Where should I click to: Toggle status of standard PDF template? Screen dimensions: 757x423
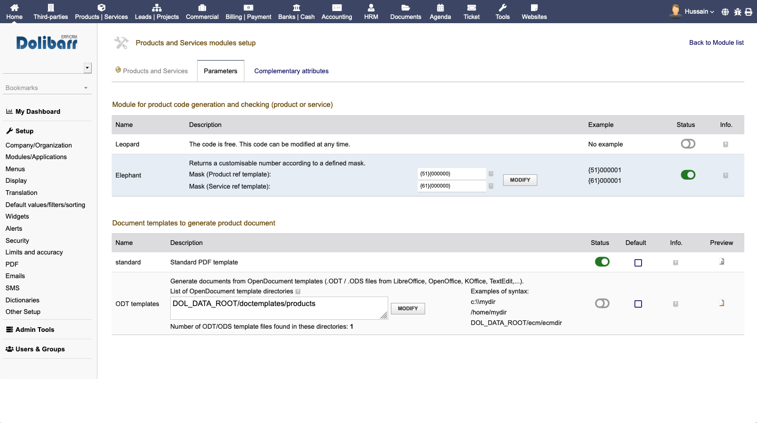point(602,261)
